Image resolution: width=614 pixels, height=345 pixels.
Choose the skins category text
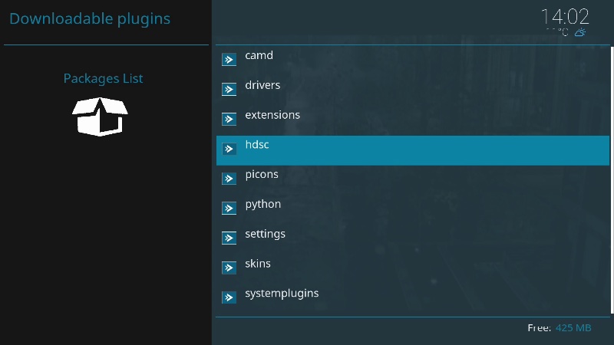point(258,264)
